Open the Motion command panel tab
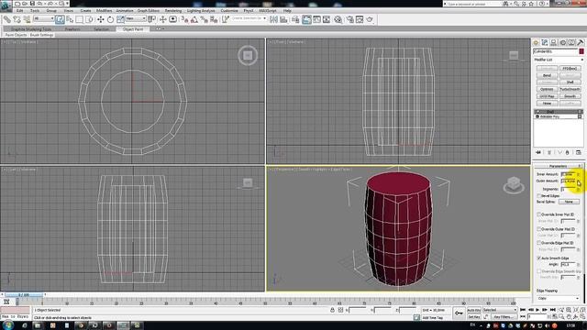The image size is (587, 330). click(x=562, y=43)
